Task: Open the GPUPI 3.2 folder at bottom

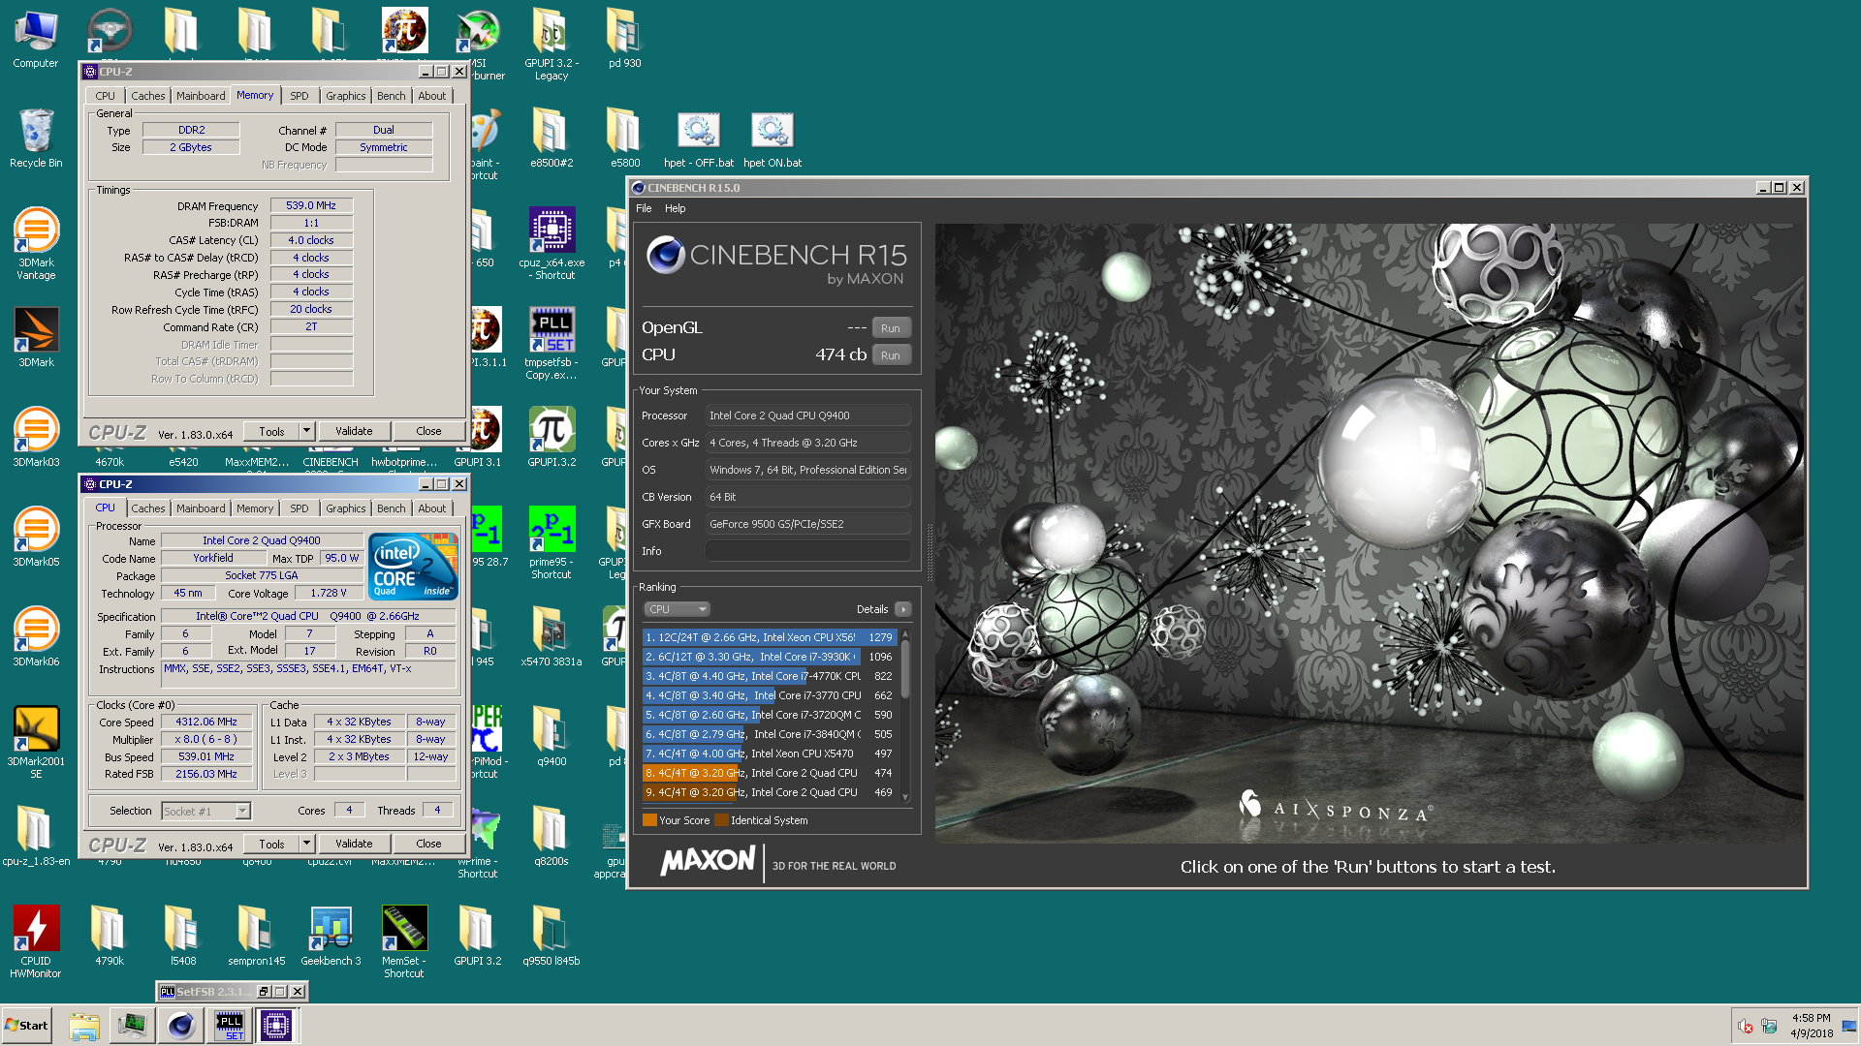Action: pos(478,936)
